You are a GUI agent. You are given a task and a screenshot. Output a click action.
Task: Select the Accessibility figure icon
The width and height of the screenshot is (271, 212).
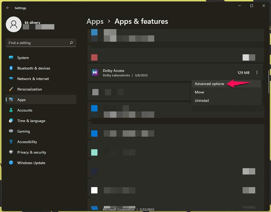(x=11, y=142)
